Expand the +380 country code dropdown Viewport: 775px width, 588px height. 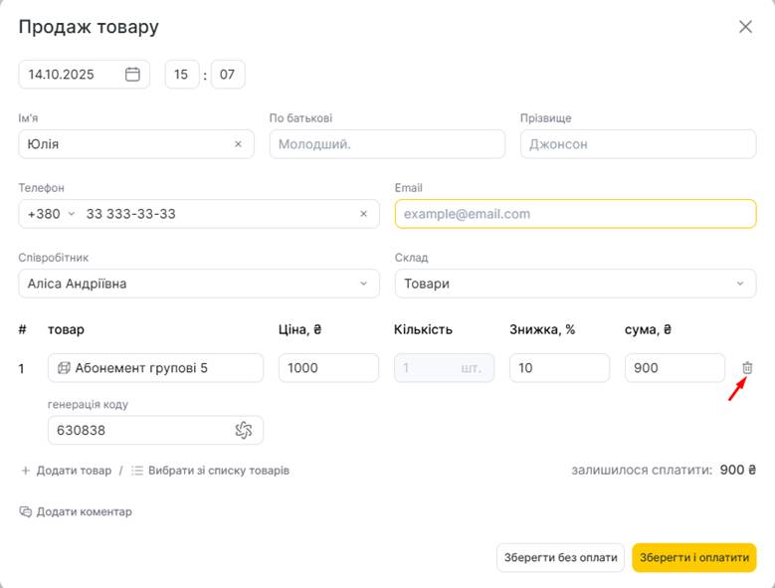click(x=52, y=214)
